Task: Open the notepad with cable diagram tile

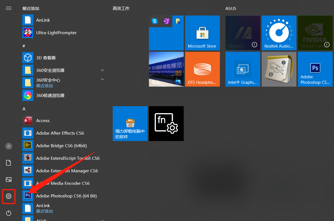Action: [x=279, y=69]
